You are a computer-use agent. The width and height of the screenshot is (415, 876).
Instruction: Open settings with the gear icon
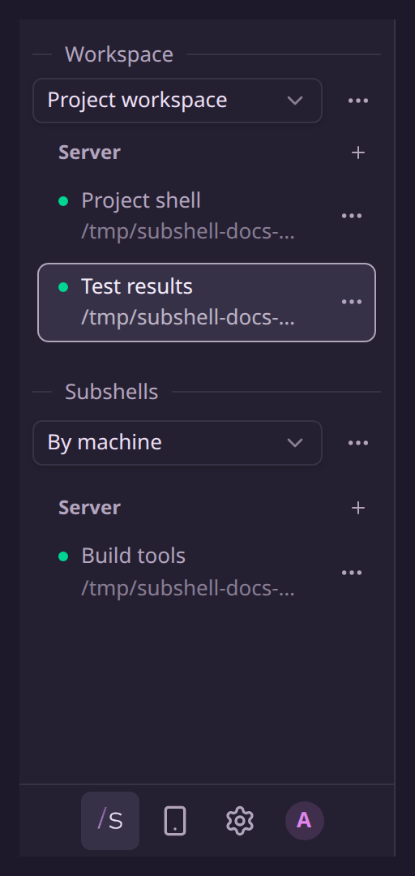[x=240, y=820]
